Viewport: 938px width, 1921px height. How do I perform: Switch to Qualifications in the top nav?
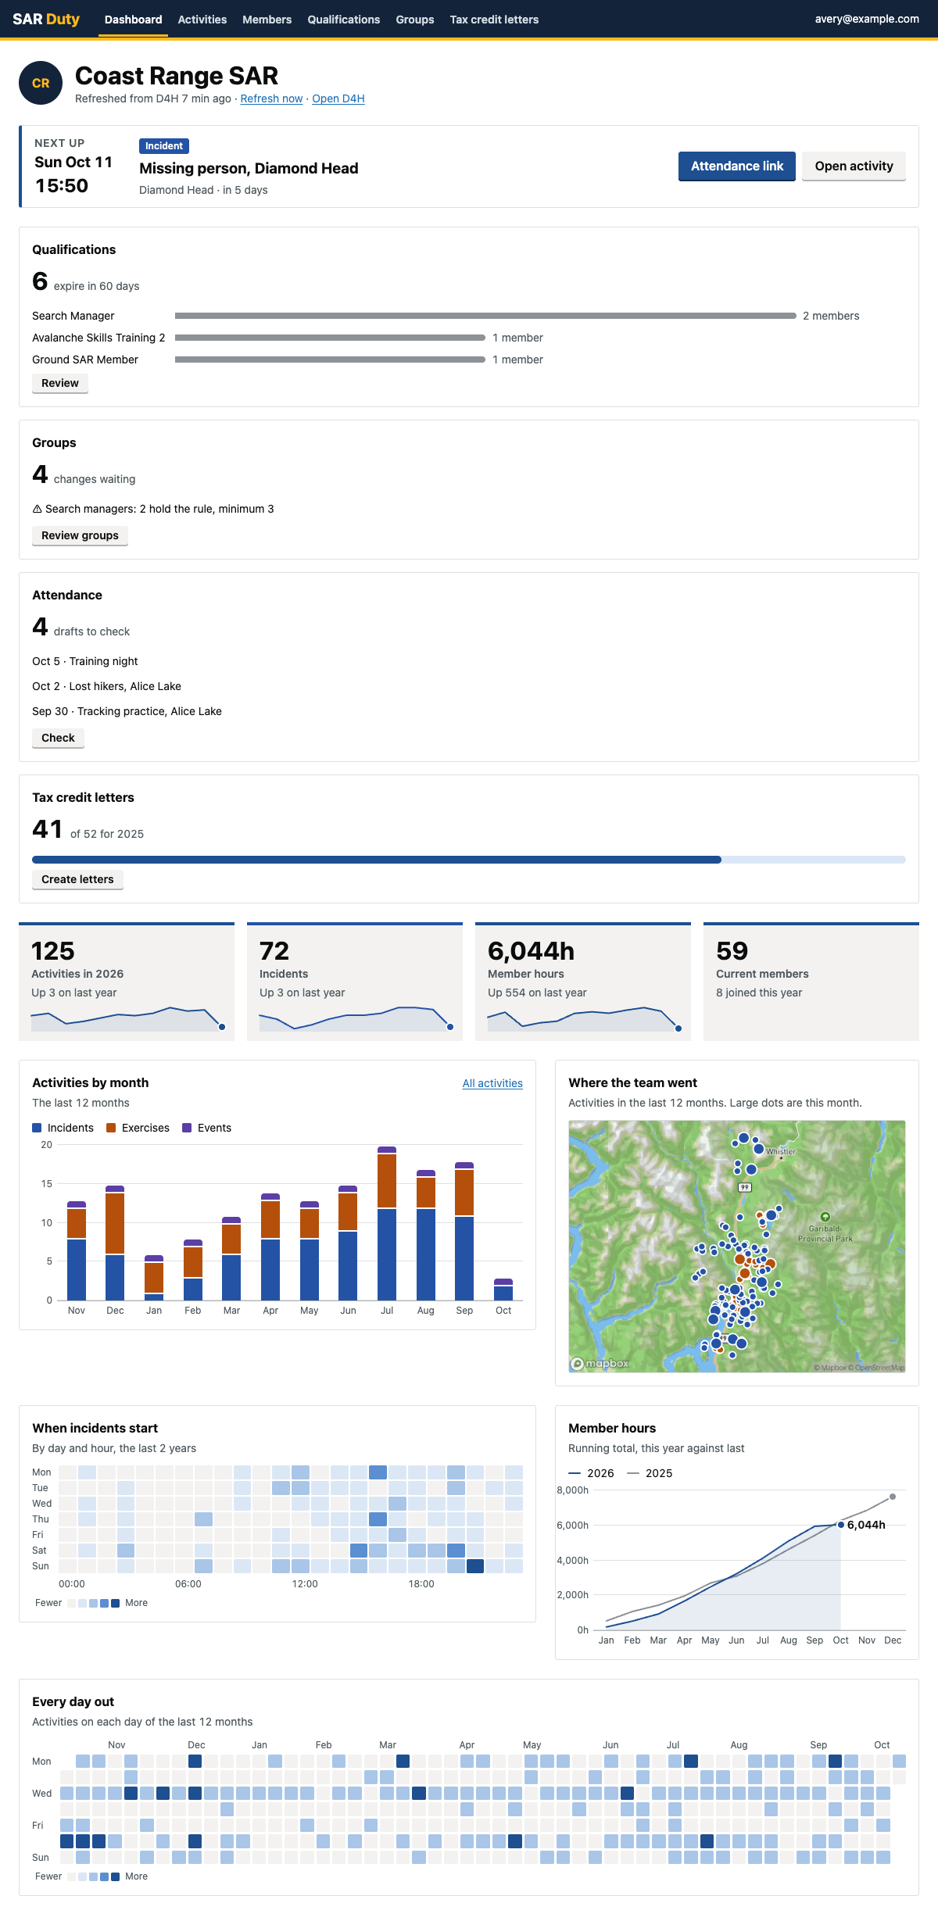point(344,20)
